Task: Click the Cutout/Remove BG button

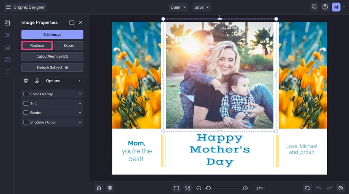Action: click(52, 57)
